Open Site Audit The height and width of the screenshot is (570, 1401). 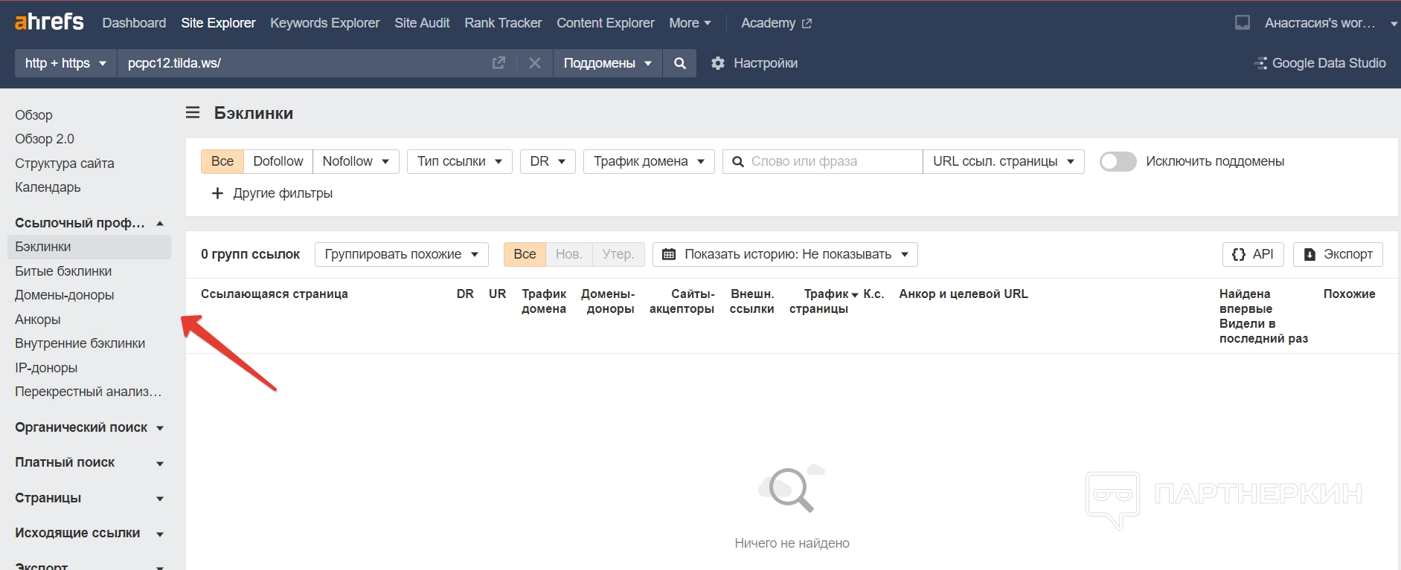click(x=422, y=23)
